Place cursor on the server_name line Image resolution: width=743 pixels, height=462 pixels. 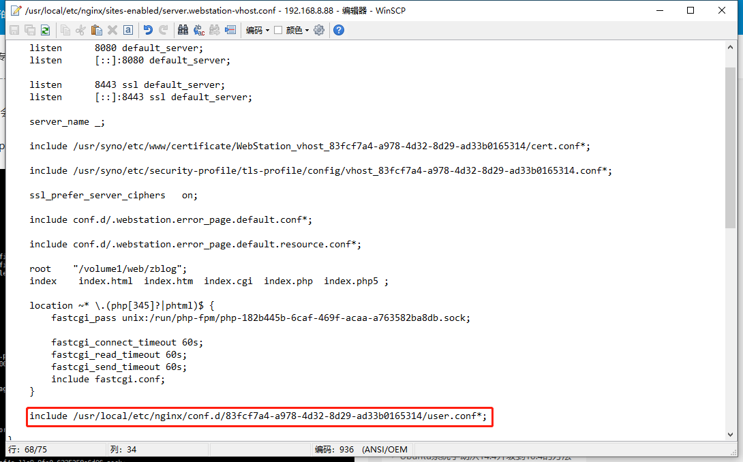pos(67,121)
